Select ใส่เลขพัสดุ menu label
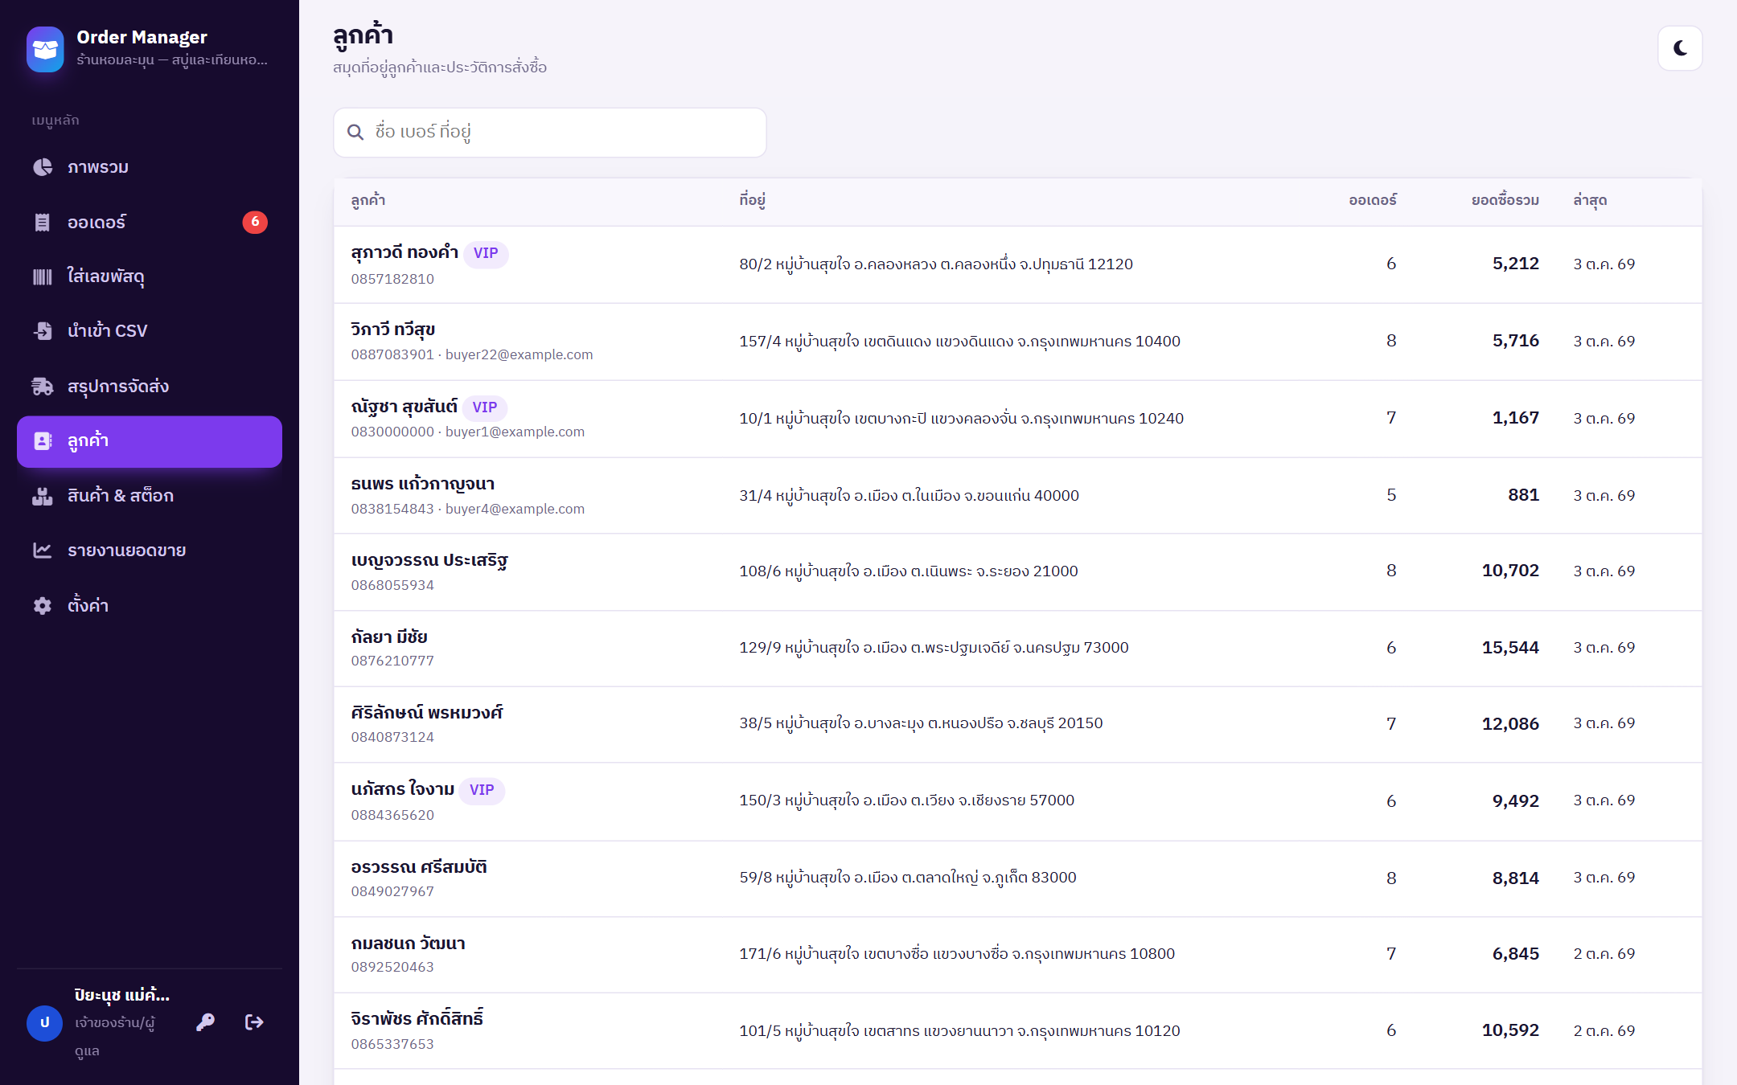 (x=105, y=276)
